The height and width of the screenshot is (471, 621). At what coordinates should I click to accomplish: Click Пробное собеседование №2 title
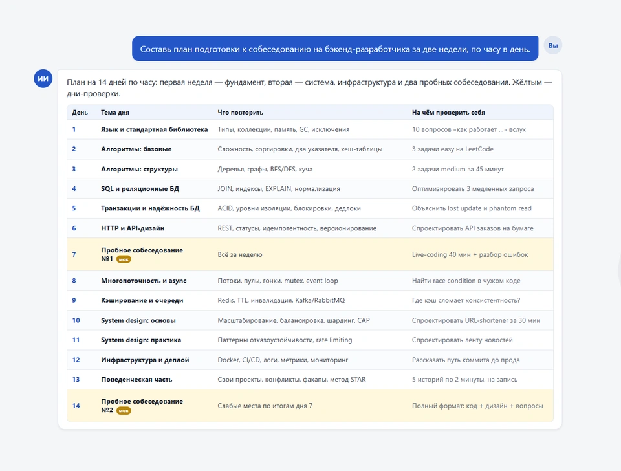click(142, 406)
